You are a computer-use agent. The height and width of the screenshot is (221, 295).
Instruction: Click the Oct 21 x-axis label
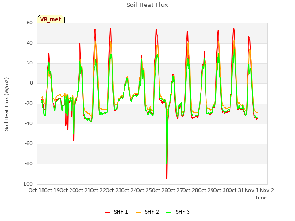click(83, 190)
